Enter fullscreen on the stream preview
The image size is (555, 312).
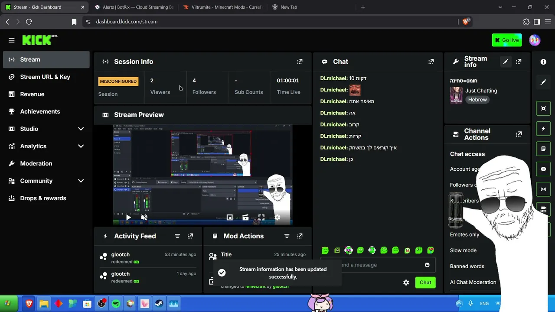click(261, 218)
